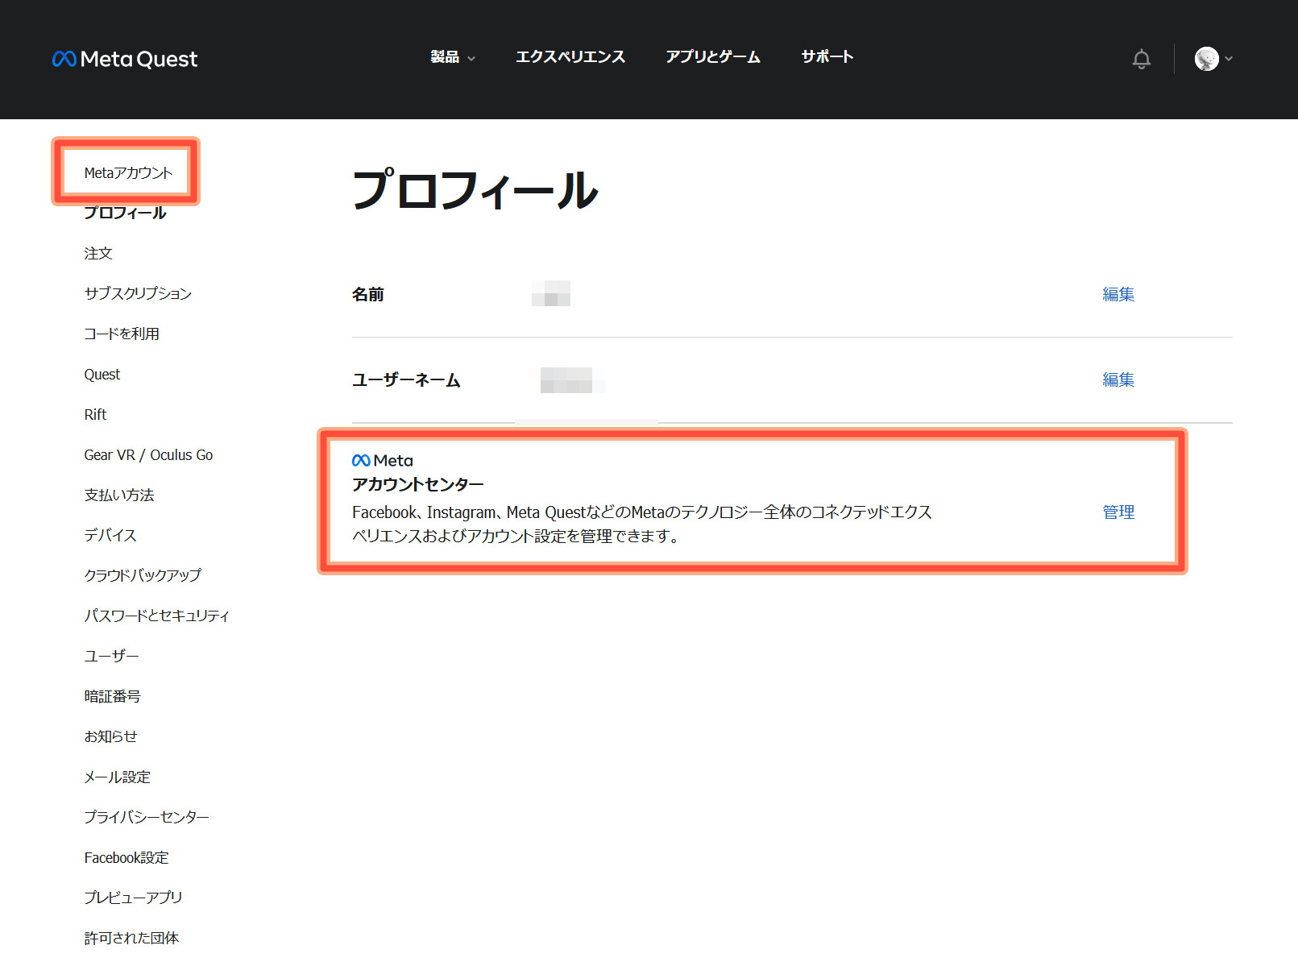Click the アカウントセンター heading
The height and width of the screenshot is (966, 1298).
pyautogui.click(x=418, y=484)
